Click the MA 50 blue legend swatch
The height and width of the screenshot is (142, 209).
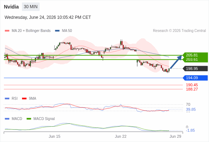click(x=57, y=31)
